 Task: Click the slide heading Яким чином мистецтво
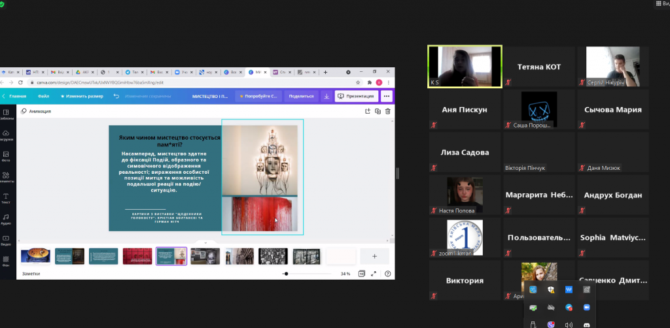[x=169, y=141]
